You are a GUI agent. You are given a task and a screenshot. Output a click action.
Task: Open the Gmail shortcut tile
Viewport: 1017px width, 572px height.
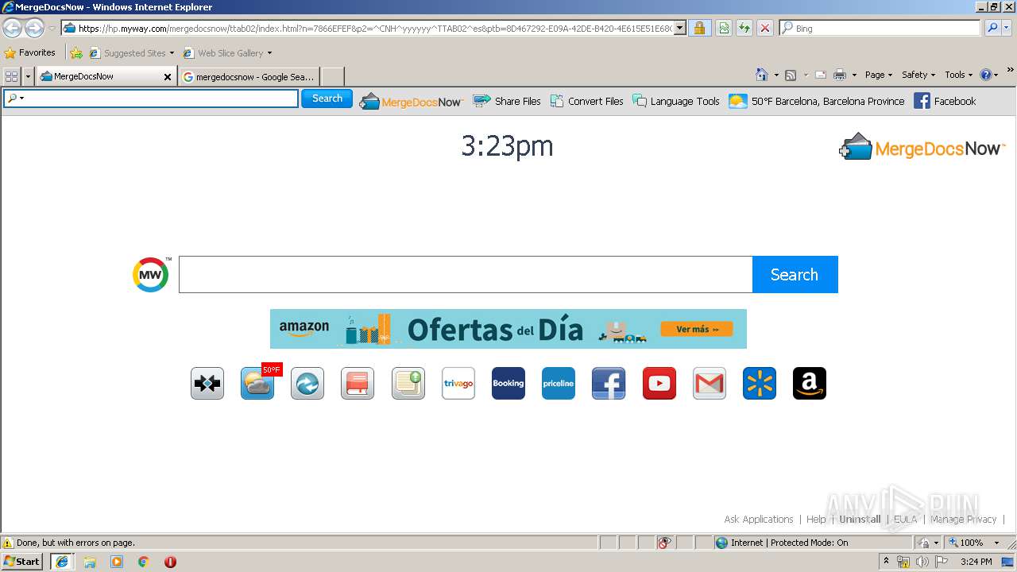coord(709,384)
